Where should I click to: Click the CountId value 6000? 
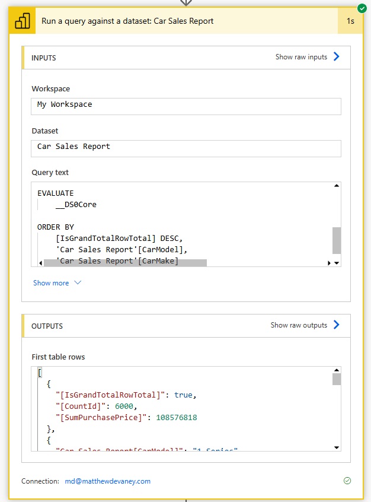pos(124,406)
